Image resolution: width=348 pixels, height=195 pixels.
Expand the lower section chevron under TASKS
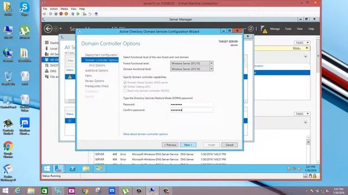[306, 122]
